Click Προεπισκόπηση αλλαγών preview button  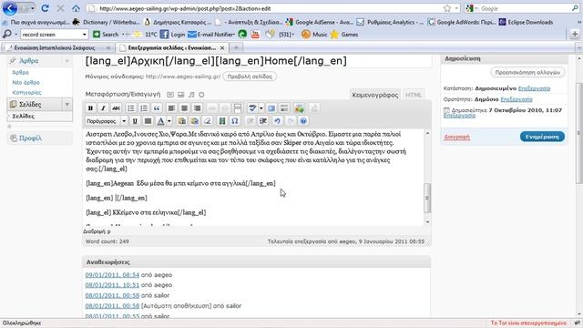[x=527, y=73]
